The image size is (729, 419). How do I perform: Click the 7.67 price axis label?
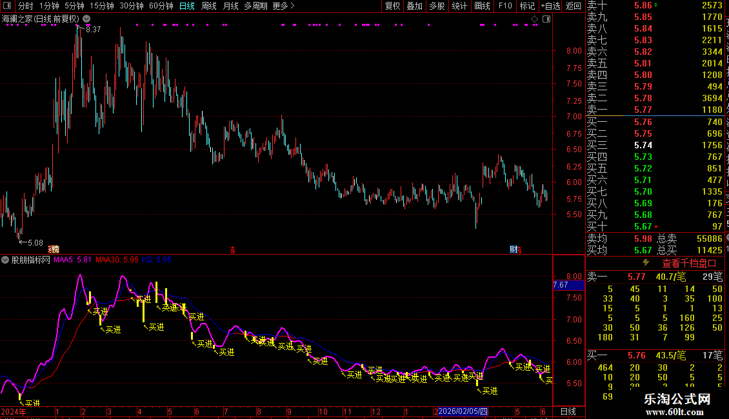(x=568, y=285)
